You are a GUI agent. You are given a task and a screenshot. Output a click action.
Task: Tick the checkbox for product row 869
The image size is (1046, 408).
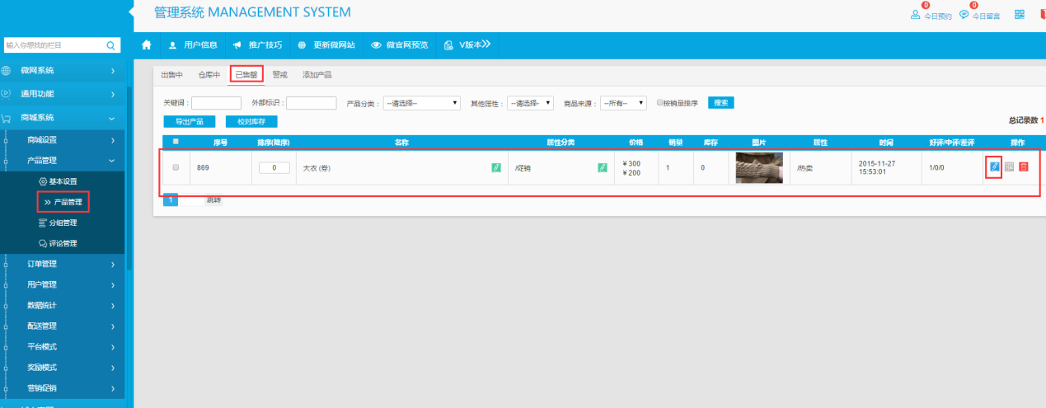(175, 167)
